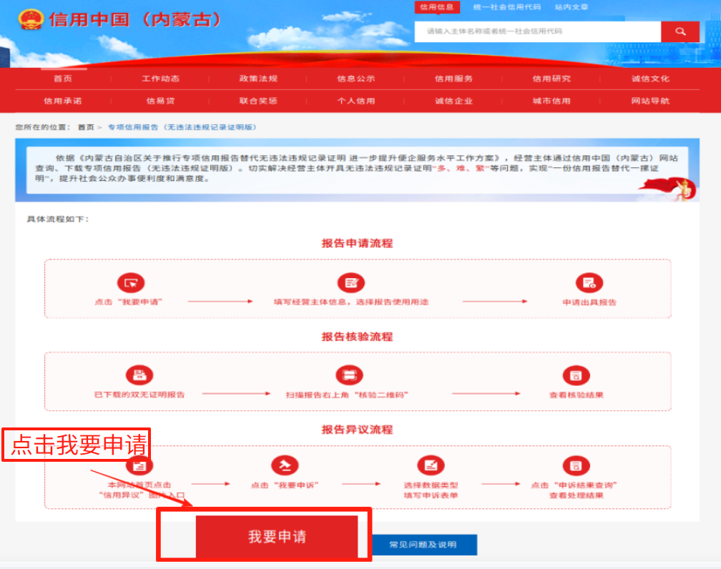Click the 具体流程如下 text
The height and width of the screenshot is (569, 721).
(57, 219)
